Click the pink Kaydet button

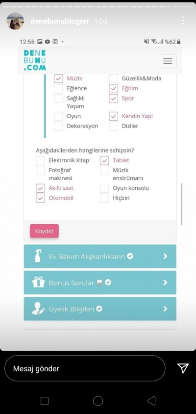coord(44,231)
